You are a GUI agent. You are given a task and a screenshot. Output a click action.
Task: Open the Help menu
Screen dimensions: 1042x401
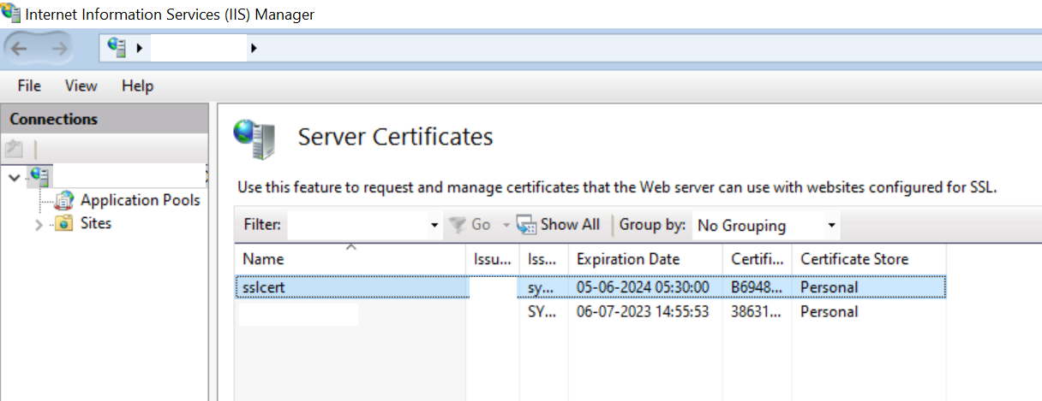click(137, 86)
